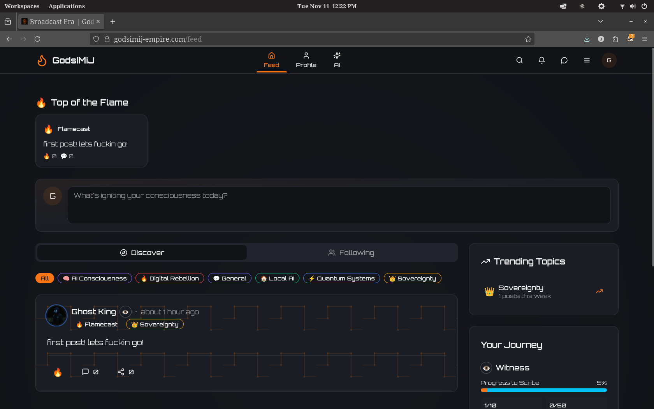Click the page vertical scrollbar
The width and height of the screenshot is (654, 409).
(653, 157)
